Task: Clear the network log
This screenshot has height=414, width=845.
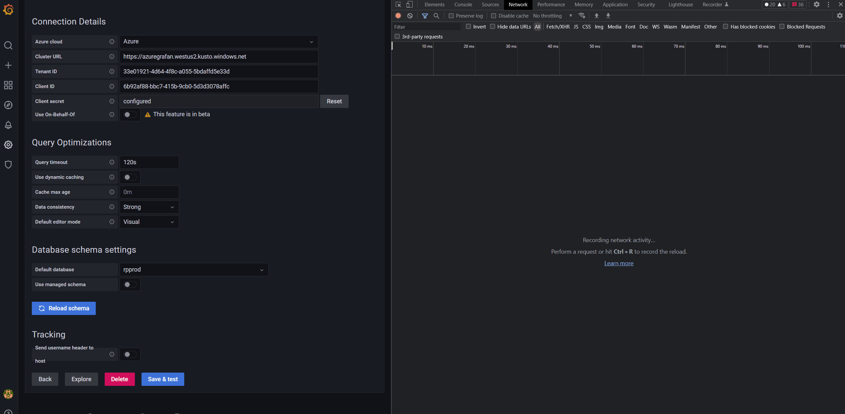Action: [410, 16]
